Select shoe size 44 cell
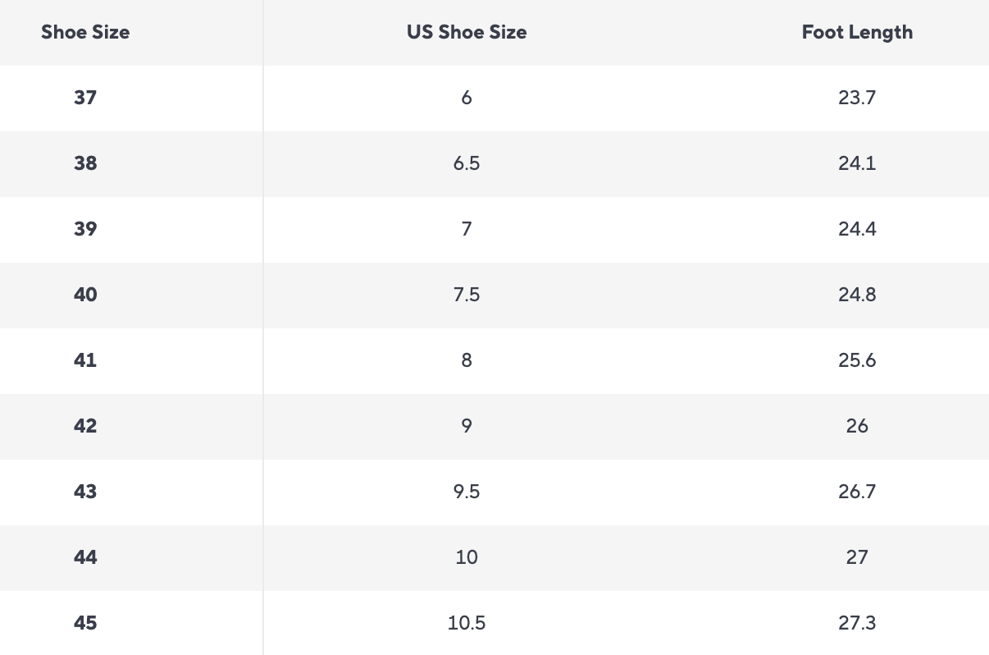The height and width of the screenshot is (655, 989). coord(85,557)
